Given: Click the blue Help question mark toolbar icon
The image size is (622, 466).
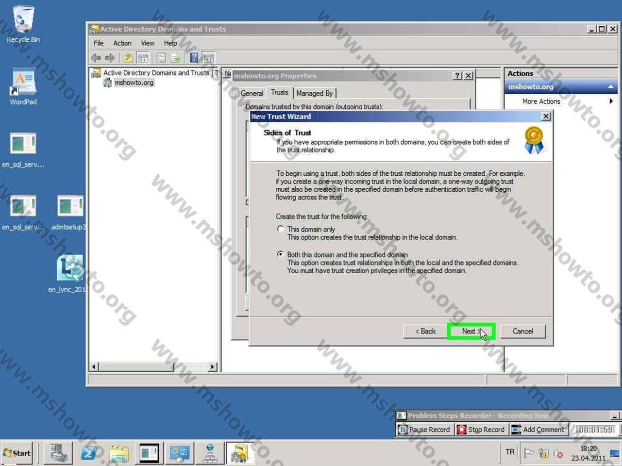Looking at the screenshot, I should click(x=194, y=58).
